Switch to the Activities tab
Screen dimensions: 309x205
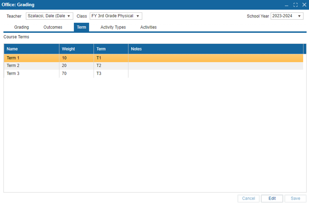point(148,27)
